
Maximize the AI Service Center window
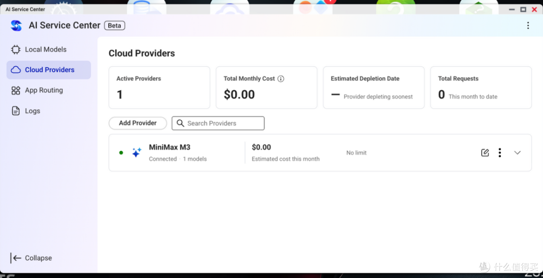tap(523, 10)
